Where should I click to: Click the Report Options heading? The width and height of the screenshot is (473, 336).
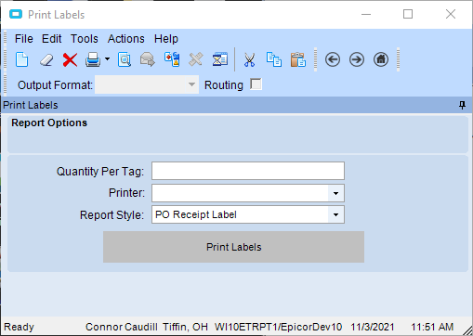(x=49, y=123)
